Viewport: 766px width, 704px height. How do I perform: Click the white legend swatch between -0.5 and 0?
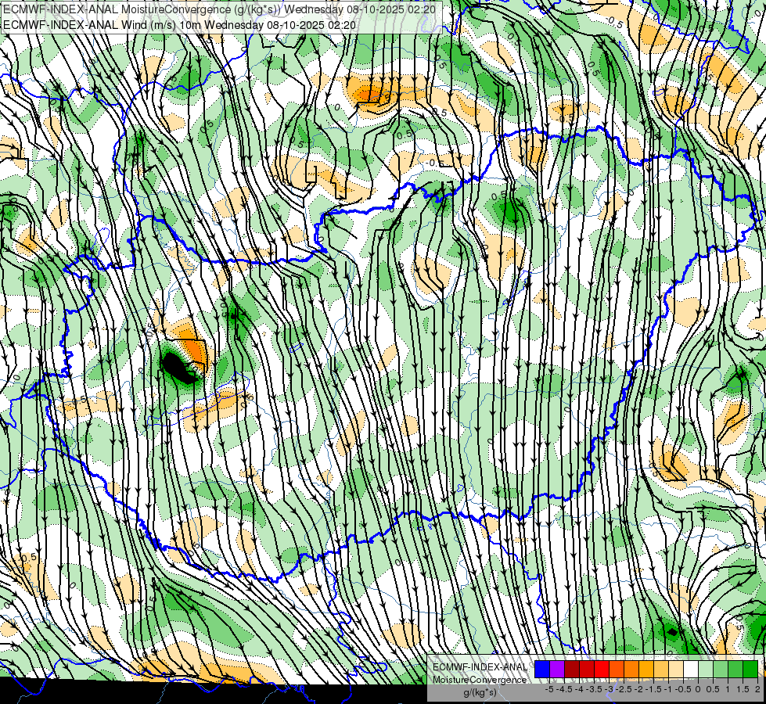click(x=691, y=670)
